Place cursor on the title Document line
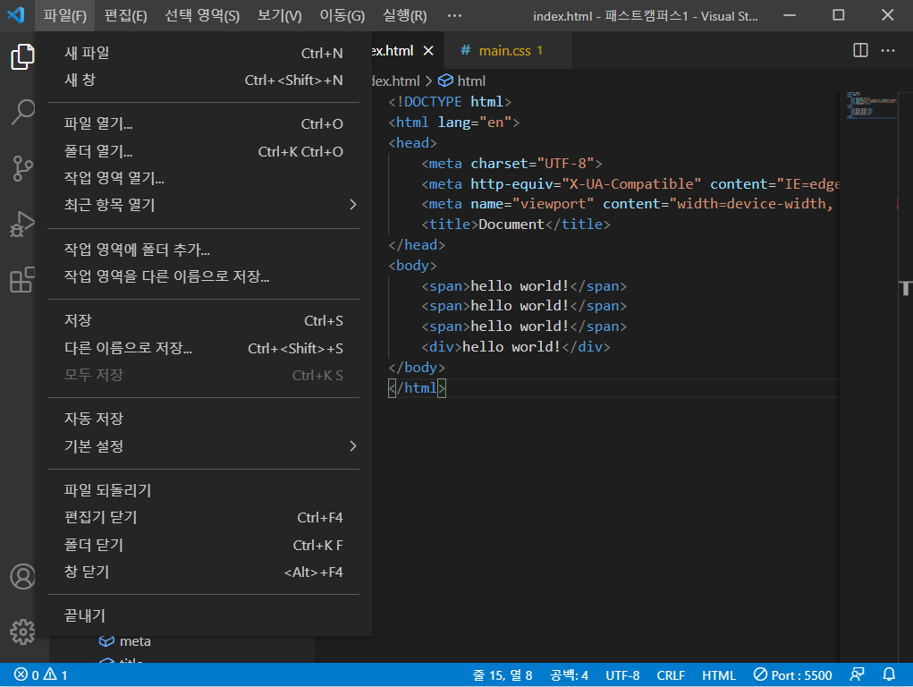This screenshot has height=687, width=913. [x=515, y=225]
